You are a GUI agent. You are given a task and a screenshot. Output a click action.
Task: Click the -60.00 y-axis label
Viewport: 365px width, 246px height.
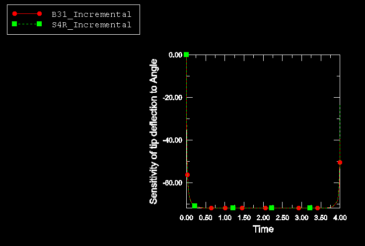coord(172,183)
